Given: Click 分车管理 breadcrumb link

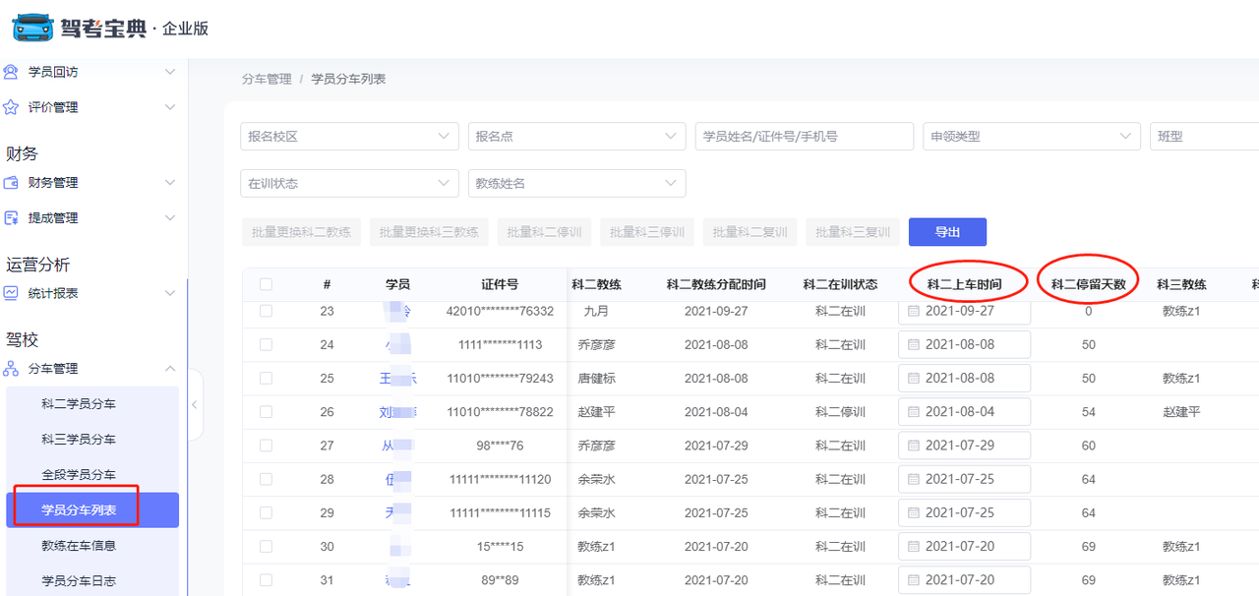Looking at the screenshot, I should pyautogui.click(x=267, y=79).
